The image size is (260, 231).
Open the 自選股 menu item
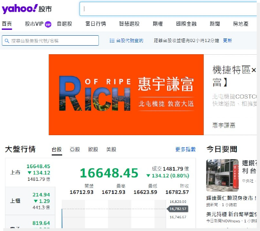click(x=64, y=24)
